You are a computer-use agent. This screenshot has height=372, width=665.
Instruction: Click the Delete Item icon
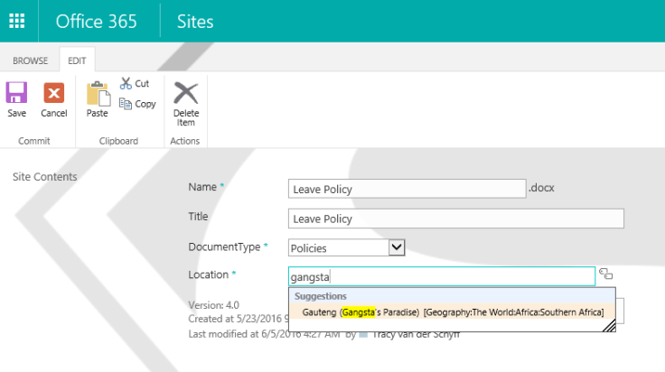(x=185, y=93)
